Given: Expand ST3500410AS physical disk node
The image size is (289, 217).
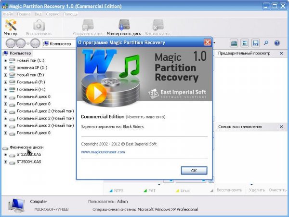Looking at the screenshot, I should point(5,162).
